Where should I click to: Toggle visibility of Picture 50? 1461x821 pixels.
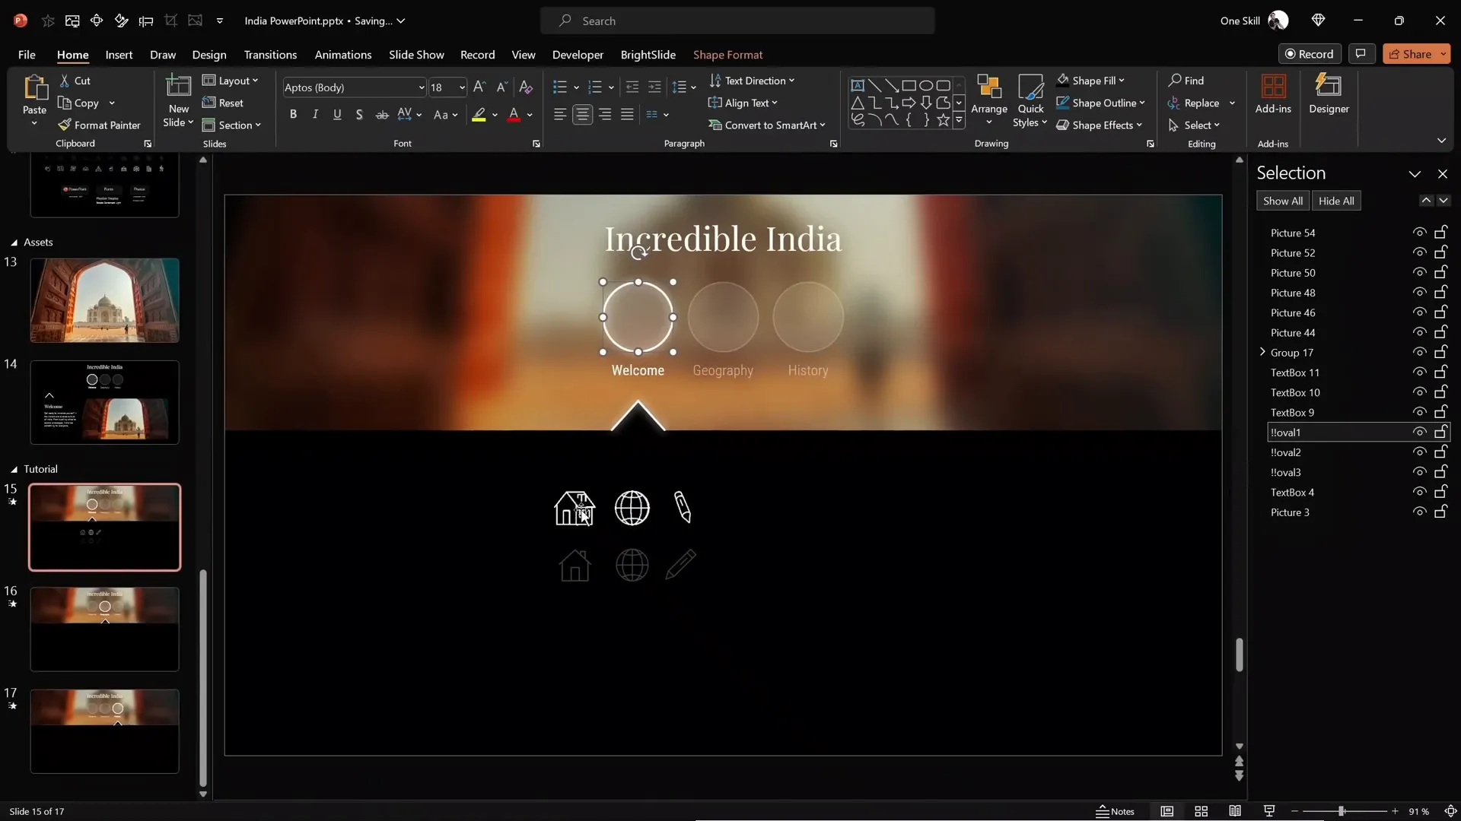click(1419, 273)
